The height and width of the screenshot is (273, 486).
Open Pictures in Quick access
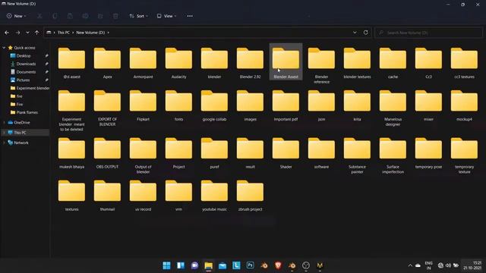(x=24, y=80)
